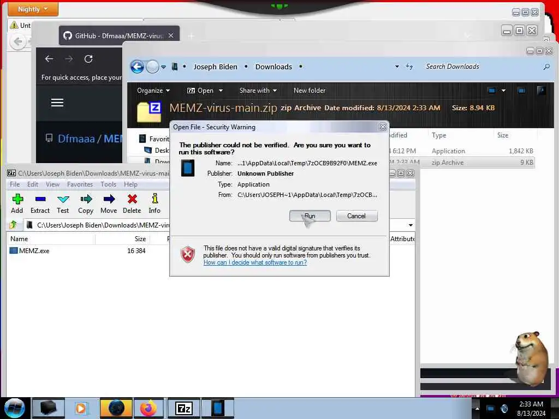Click the change view icon in Explorer
This screenshot has height=419, width=559.
tap(492, 91)
